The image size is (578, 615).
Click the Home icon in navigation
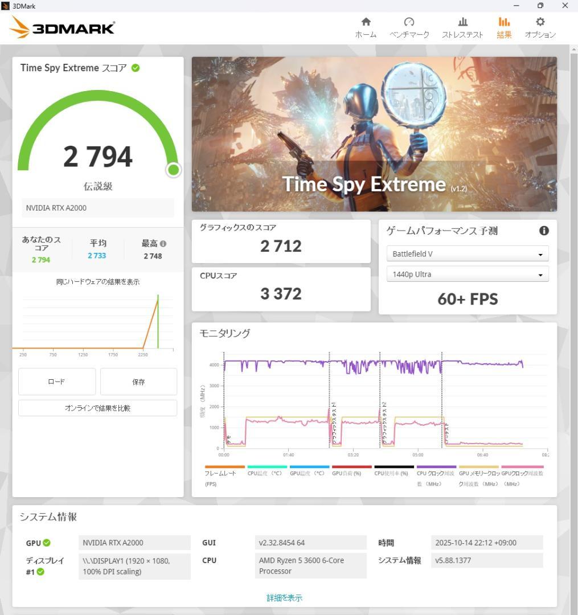click(x=366, y=22)
